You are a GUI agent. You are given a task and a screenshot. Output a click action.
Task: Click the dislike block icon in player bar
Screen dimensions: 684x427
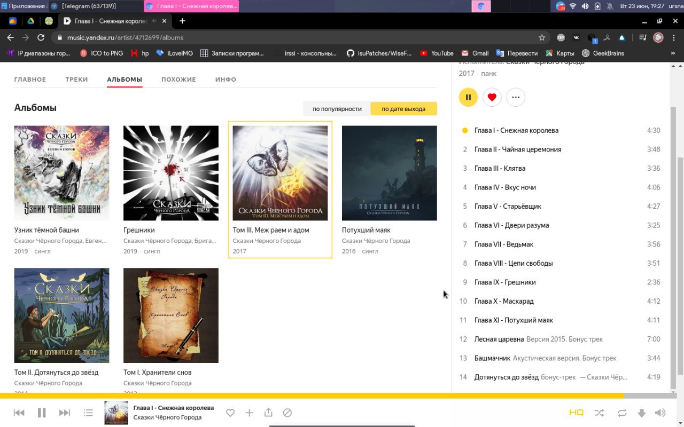tap(287, 413)
